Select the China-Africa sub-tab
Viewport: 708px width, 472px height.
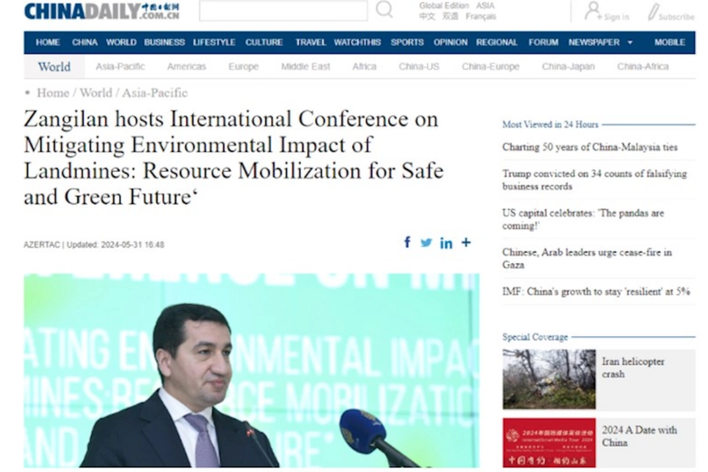[643, 67]
